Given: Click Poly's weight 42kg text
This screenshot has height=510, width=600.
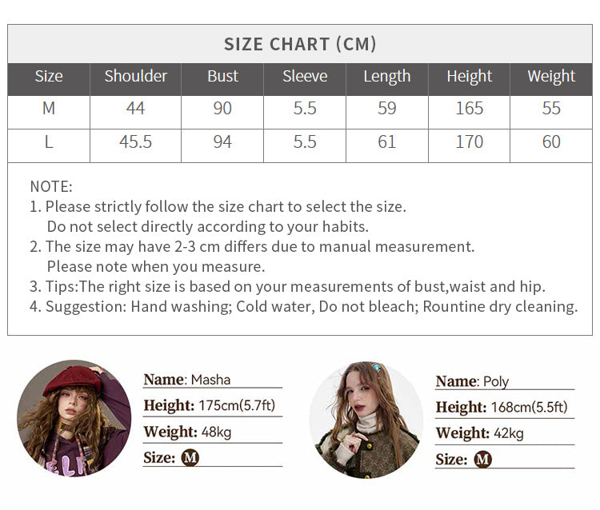Looking at the screenshot, I should tap(509, 433).
